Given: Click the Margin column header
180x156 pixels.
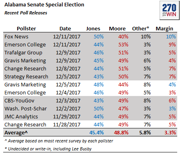Looking at the screenshot, I should click(x=164, y=29).
